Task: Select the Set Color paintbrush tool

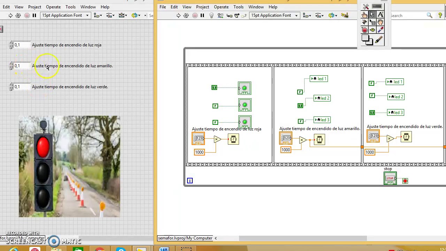Action: (379, 40)
